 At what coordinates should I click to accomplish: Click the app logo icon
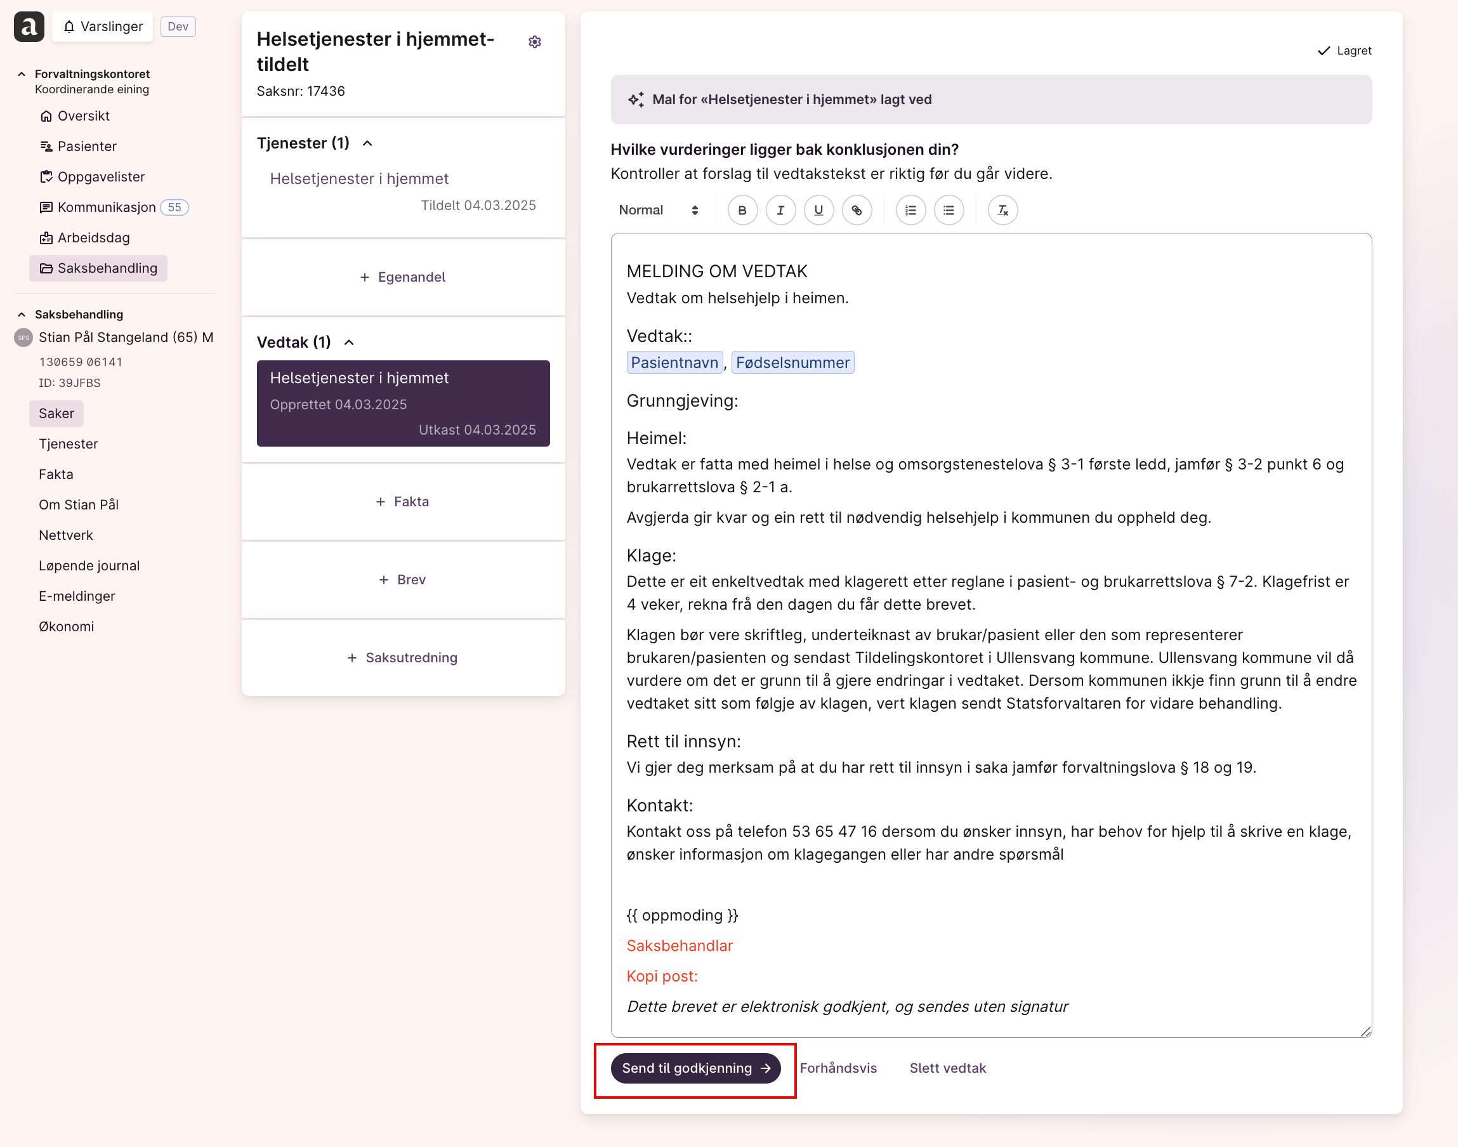point(29,27)
